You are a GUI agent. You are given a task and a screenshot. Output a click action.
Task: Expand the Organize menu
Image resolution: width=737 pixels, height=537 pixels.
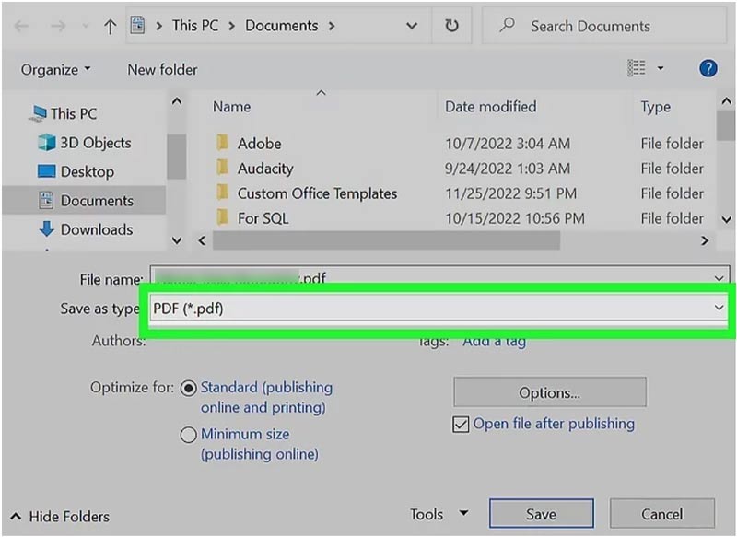(56, 70)
